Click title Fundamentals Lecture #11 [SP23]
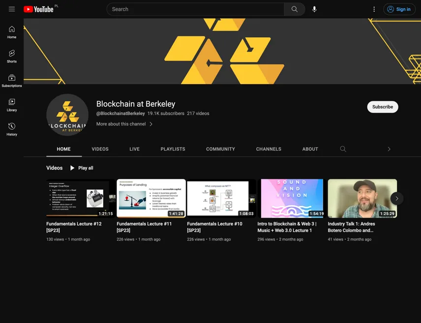 pos(144,227)
